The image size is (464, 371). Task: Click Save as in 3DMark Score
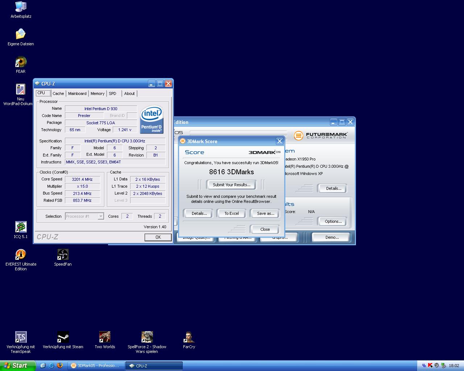pos(265,213)
